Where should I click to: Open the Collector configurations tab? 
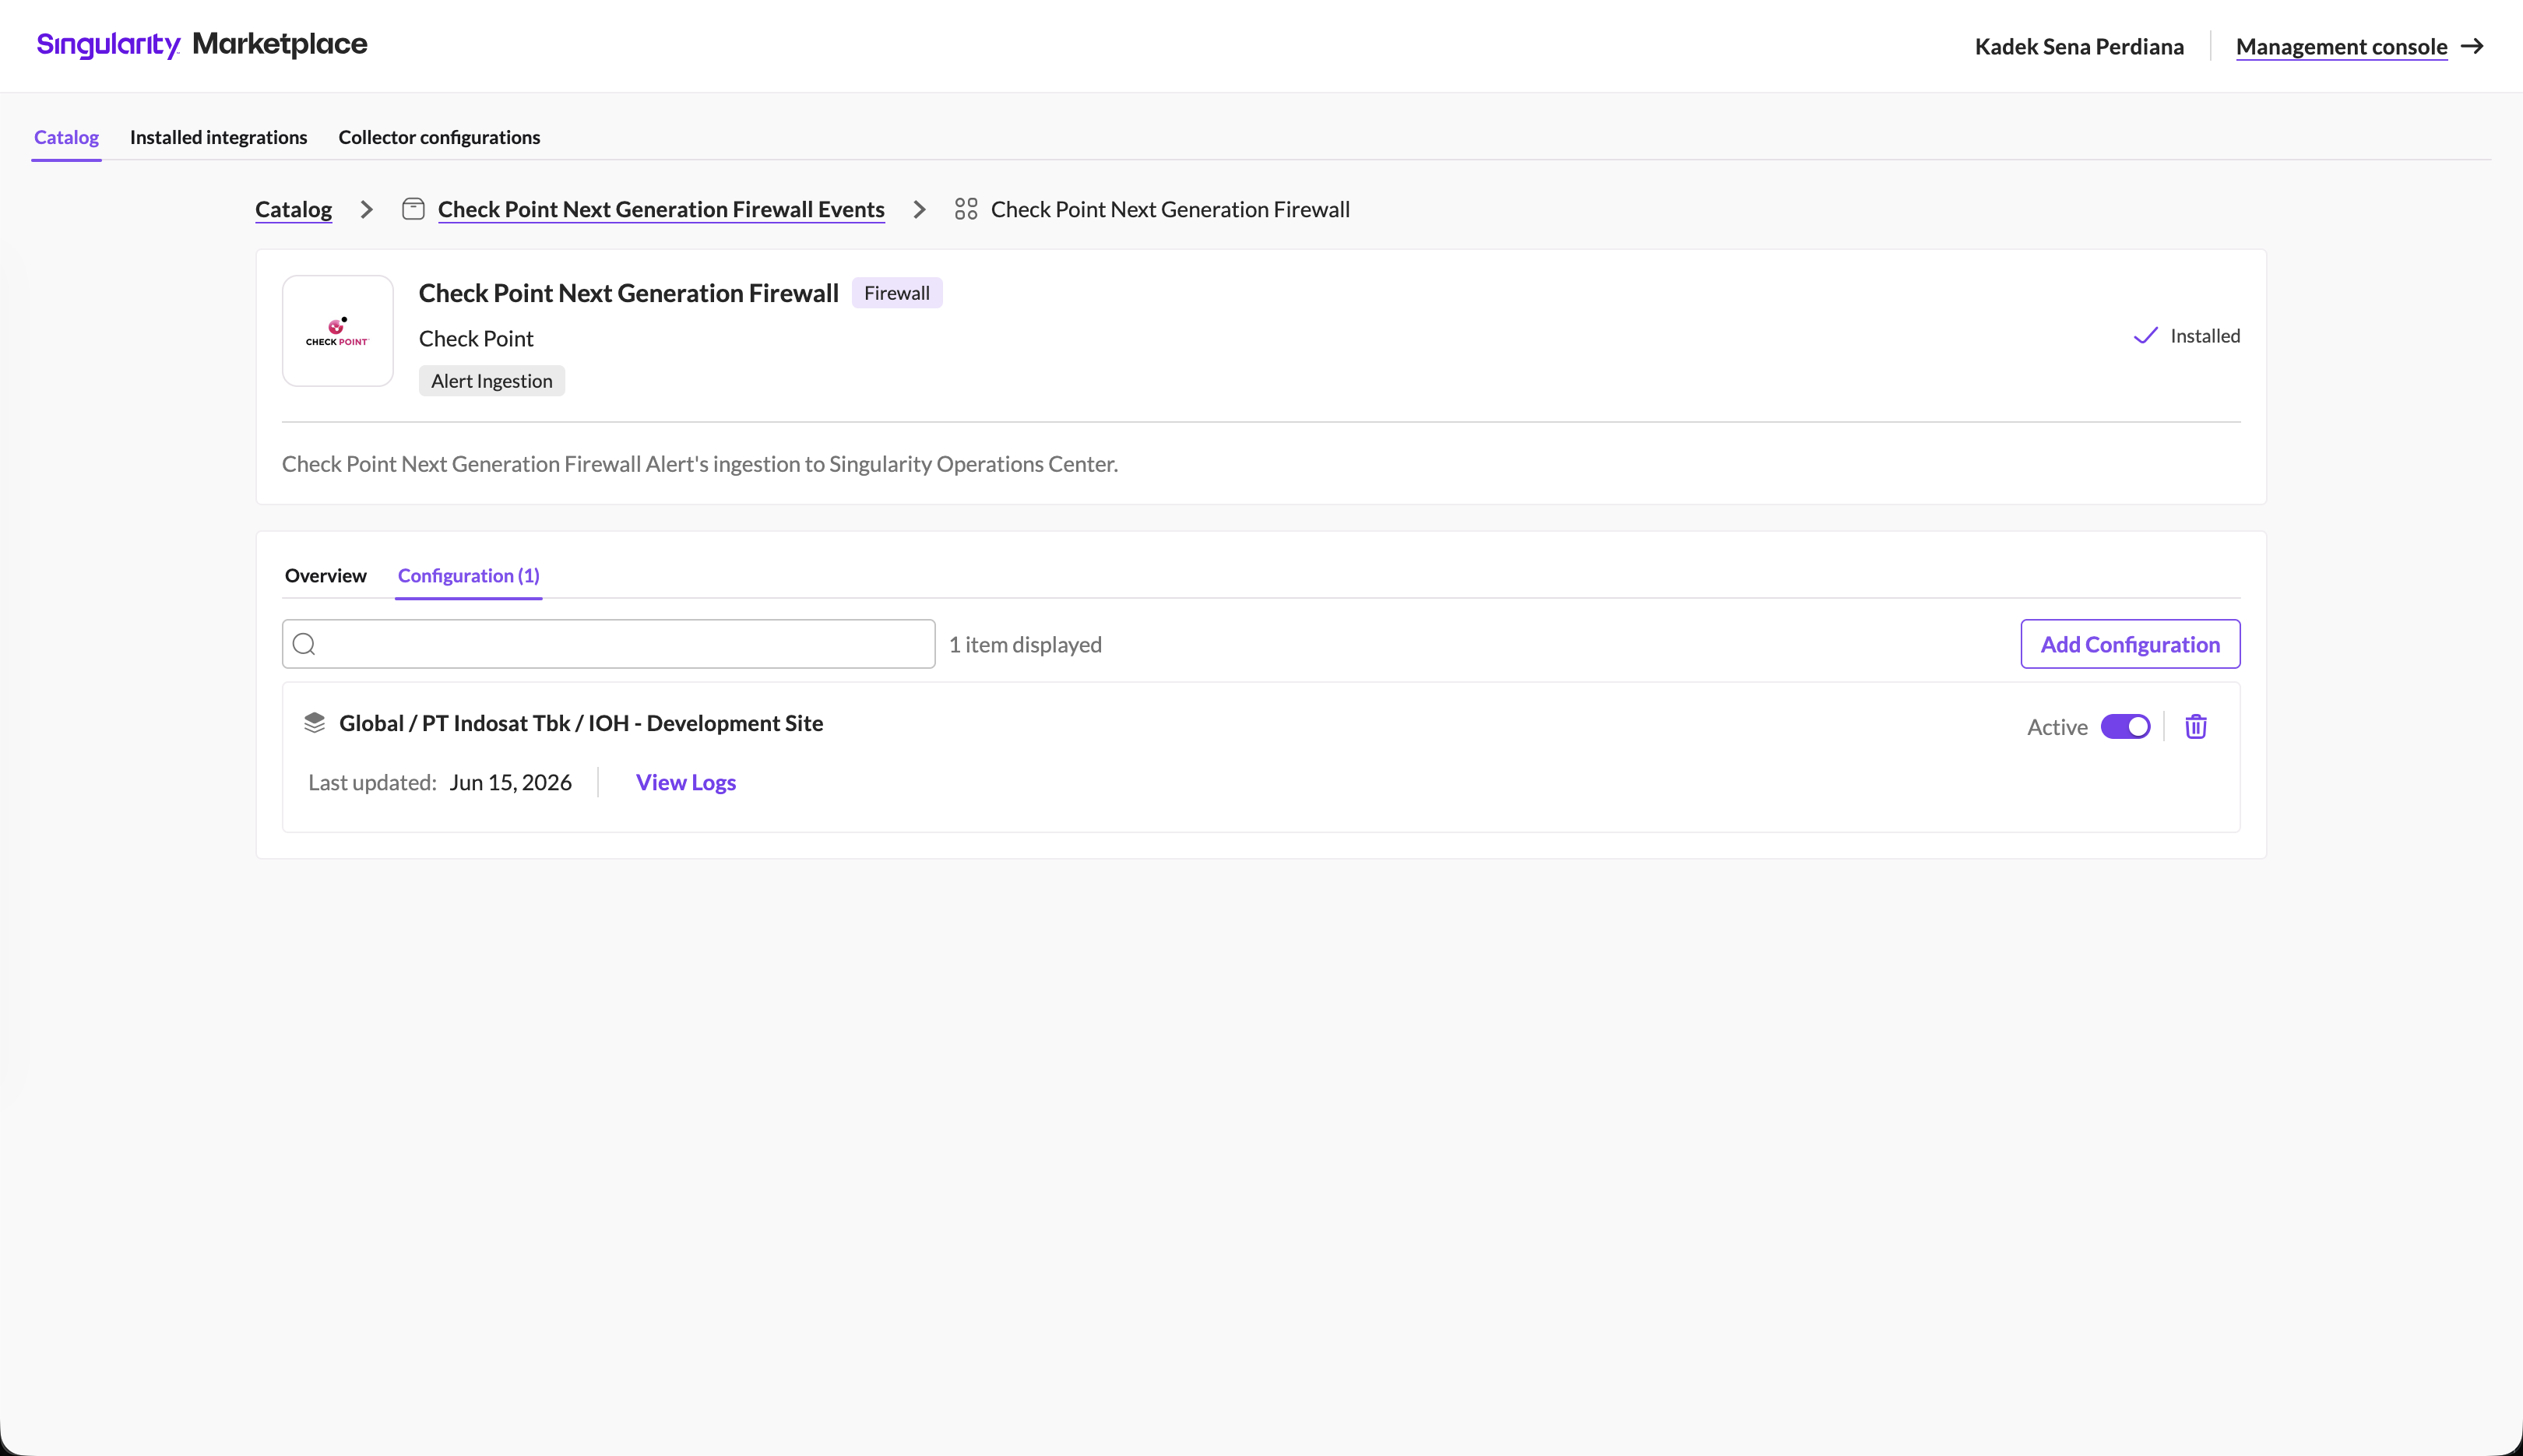tap(439, 137)
